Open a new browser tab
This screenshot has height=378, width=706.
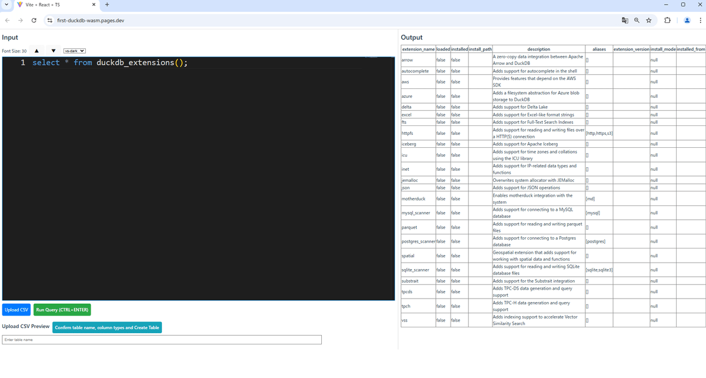pyautogui.click(x=107, y=4)
